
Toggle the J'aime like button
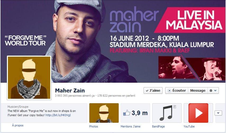(153, 91)
